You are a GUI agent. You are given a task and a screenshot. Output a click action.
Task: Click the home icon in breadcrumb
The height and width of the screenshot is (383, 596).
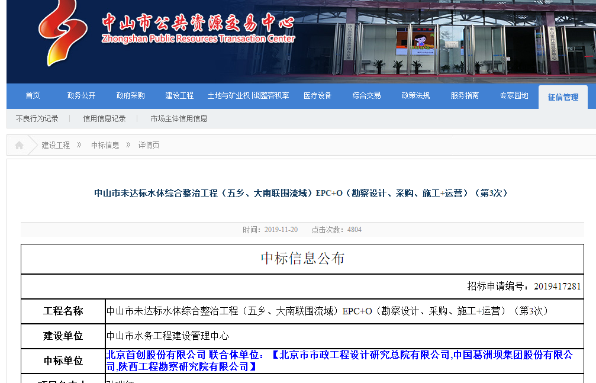click(19, 145)
